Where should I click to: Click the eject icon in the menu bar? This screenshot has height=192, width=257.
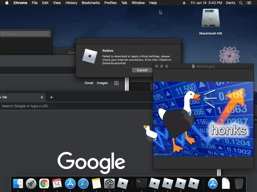click(x=184, y=3)
